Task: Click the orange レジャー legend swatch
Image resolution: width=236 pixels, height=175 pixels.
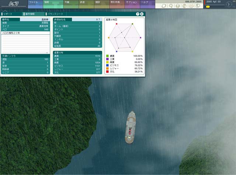Action: coord(107,69)
